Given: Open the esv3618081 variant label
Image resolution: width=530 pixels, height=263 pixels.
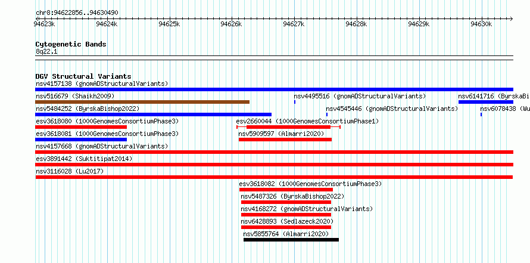Looking at the screenshot, I should click(107, 134).
